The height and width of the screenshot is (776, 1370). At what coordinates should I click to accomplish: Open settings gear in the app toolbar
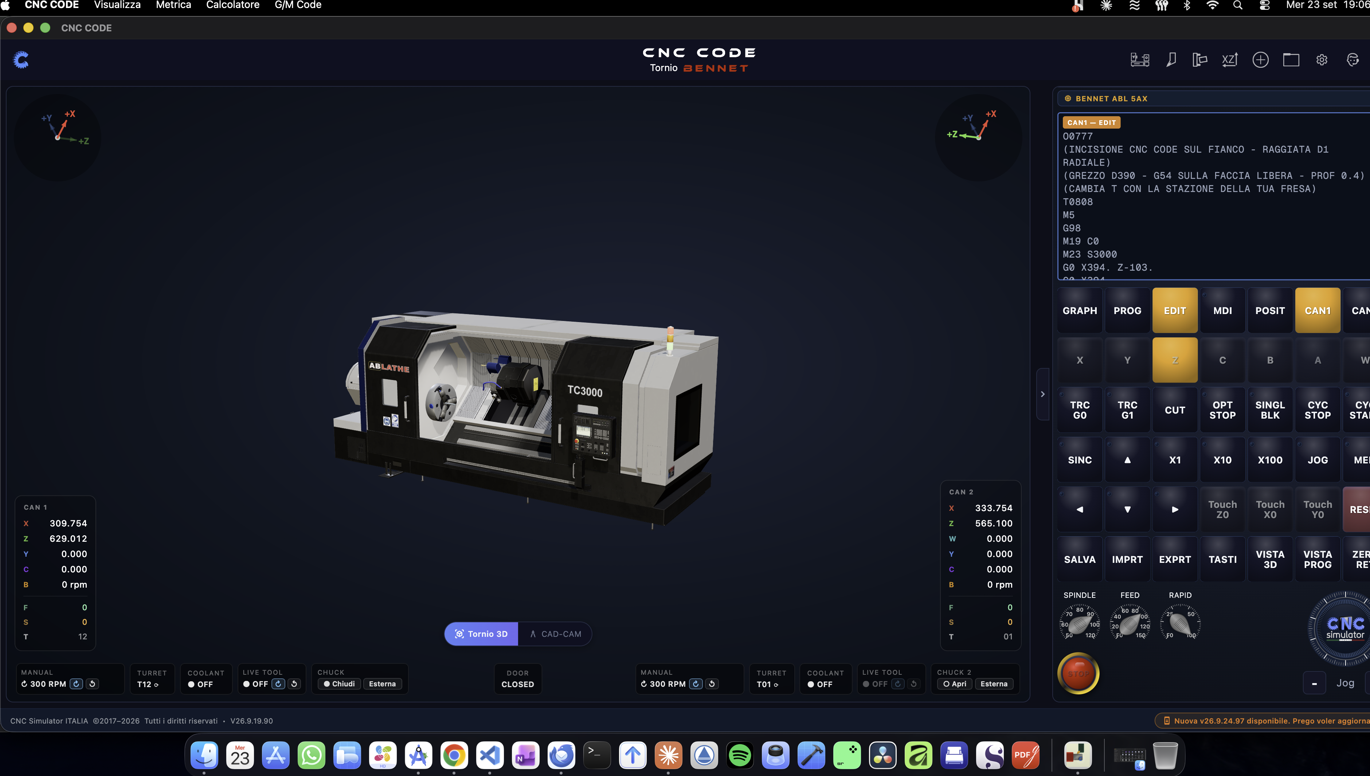(1322, 60)
